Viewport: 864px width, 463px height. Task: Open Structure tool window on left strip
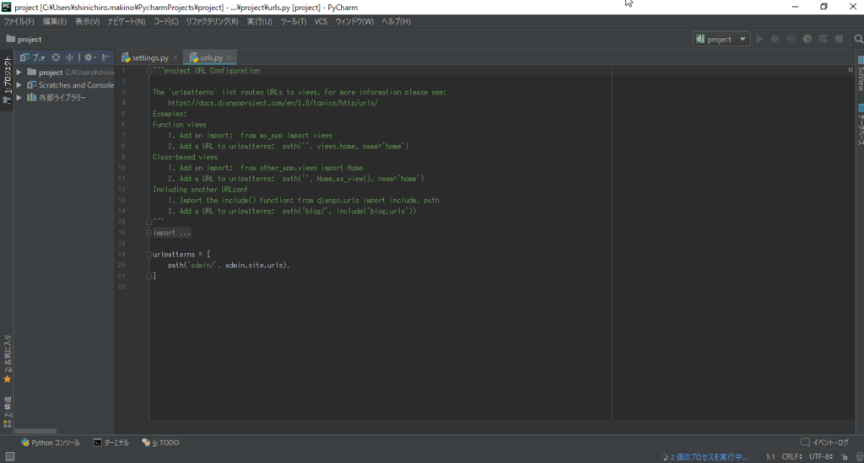pyautogui.click(x=7, y=412)
